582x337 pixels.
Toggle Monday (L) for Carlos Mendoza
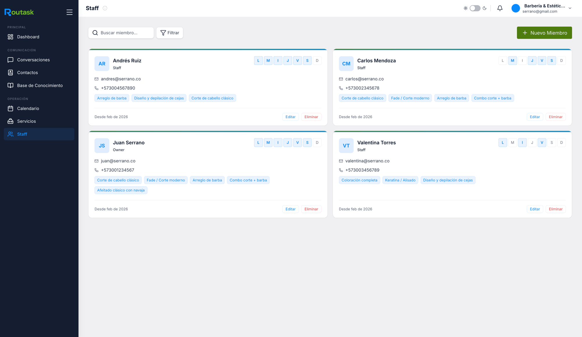pyautogui.click(x=503, y=61)
